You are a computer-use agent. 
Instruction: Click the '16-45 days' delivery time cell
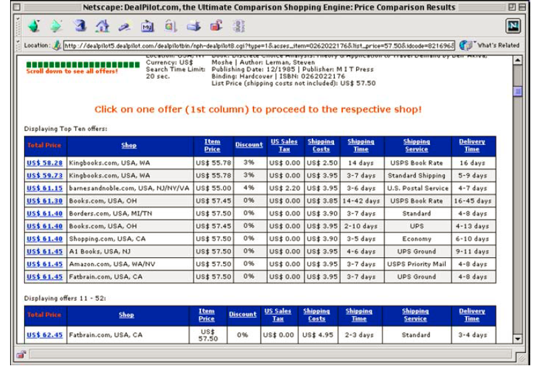point(472,201)
